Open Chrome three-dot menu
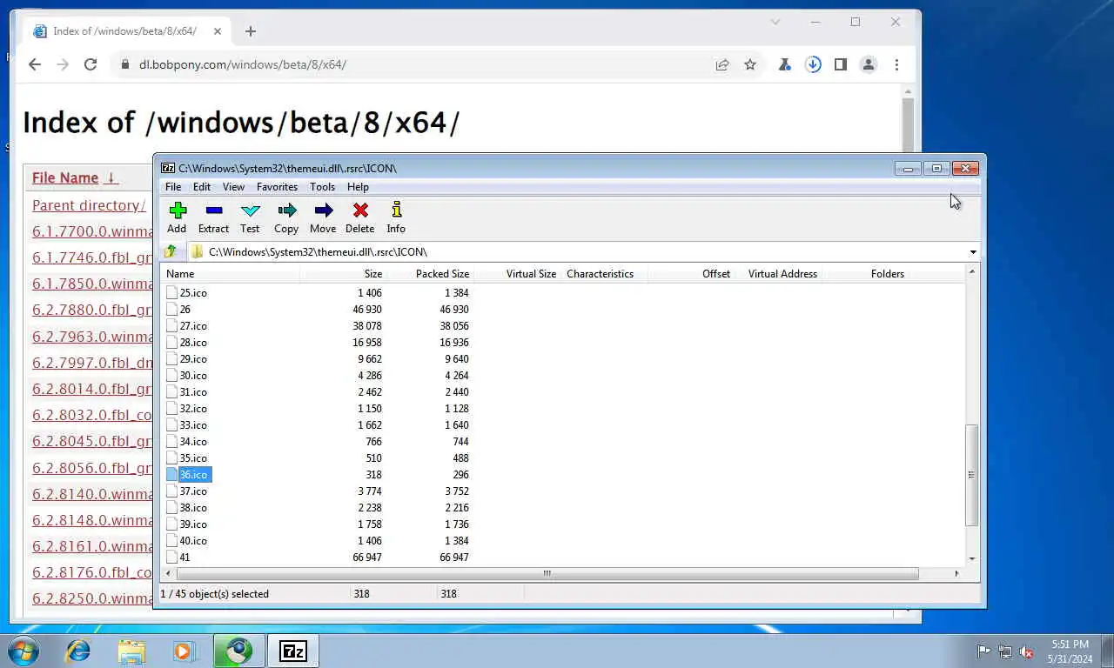 896,64
